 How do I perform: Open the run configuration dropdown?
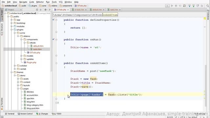pyautogui.click(x=167, y=6)
